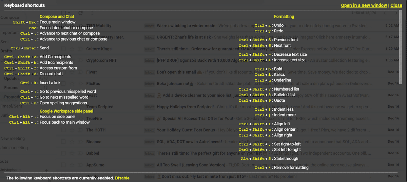407x182 pixels.
Task: Open the three-dot More menu in Gmail toolbar
Action: tap(92, 13)
